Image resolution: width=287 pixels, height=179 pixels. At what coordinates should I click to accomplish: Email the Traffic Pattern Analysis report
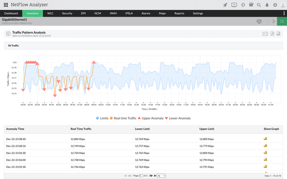[x=265, y=34]
